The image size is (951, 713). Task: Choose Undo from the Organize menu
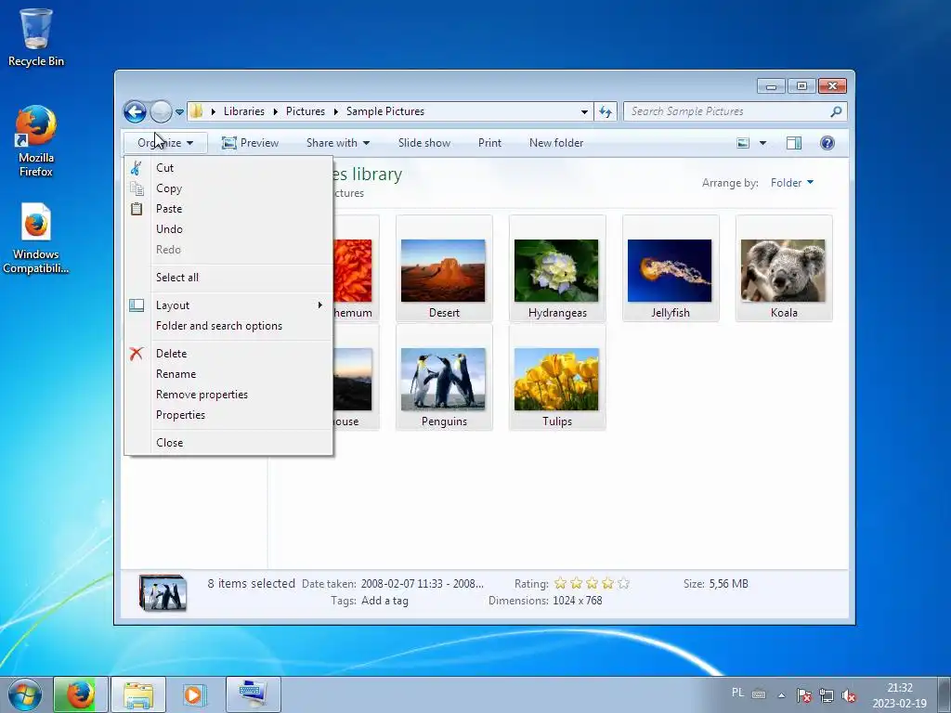(228, 229)
